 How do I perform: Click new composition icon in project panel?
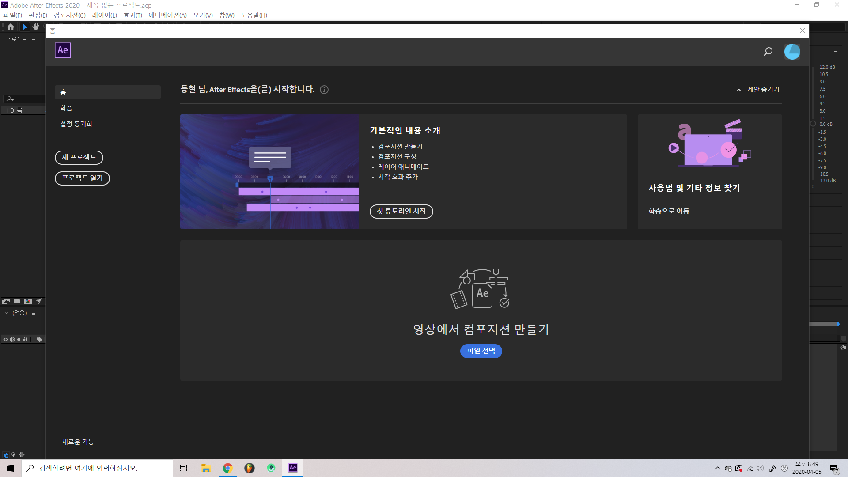tap(28, 301)
